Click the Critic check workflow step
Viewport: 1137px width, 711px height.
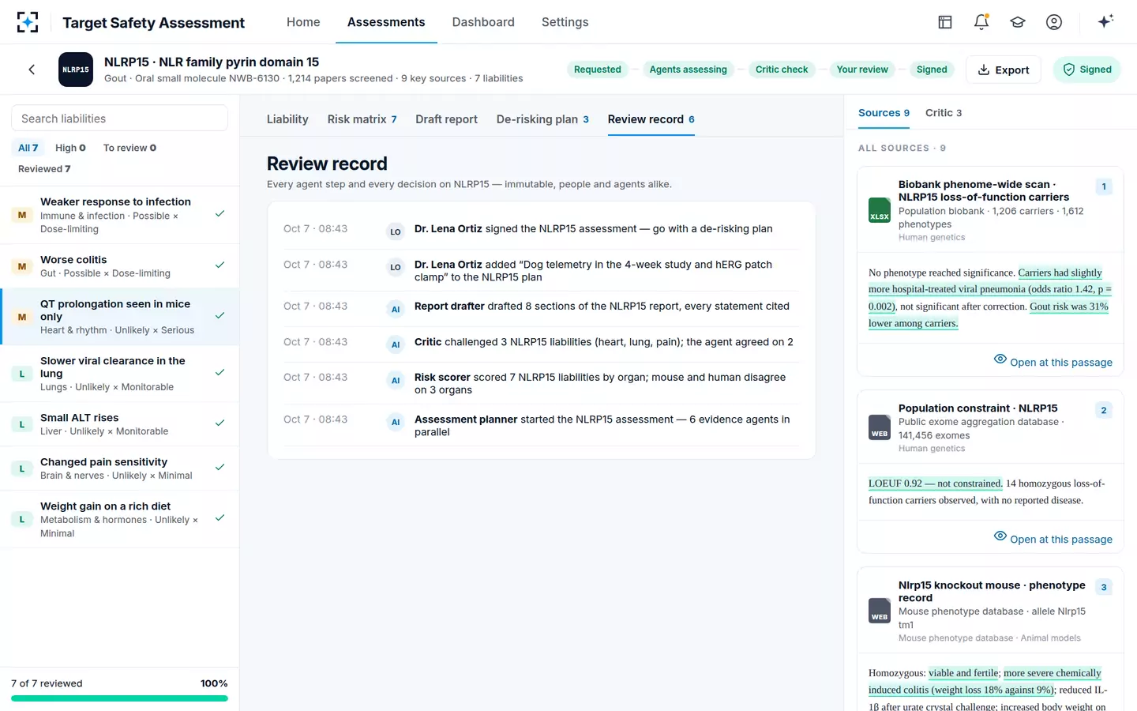click(x=782, y=70)
